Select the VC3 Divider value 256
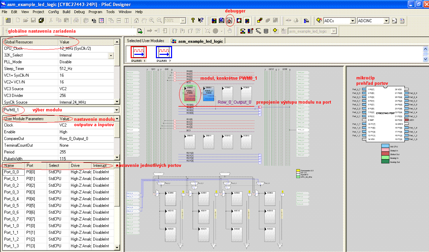The height and width of the screenshot is (252, 429). click(x=86, y=96)
